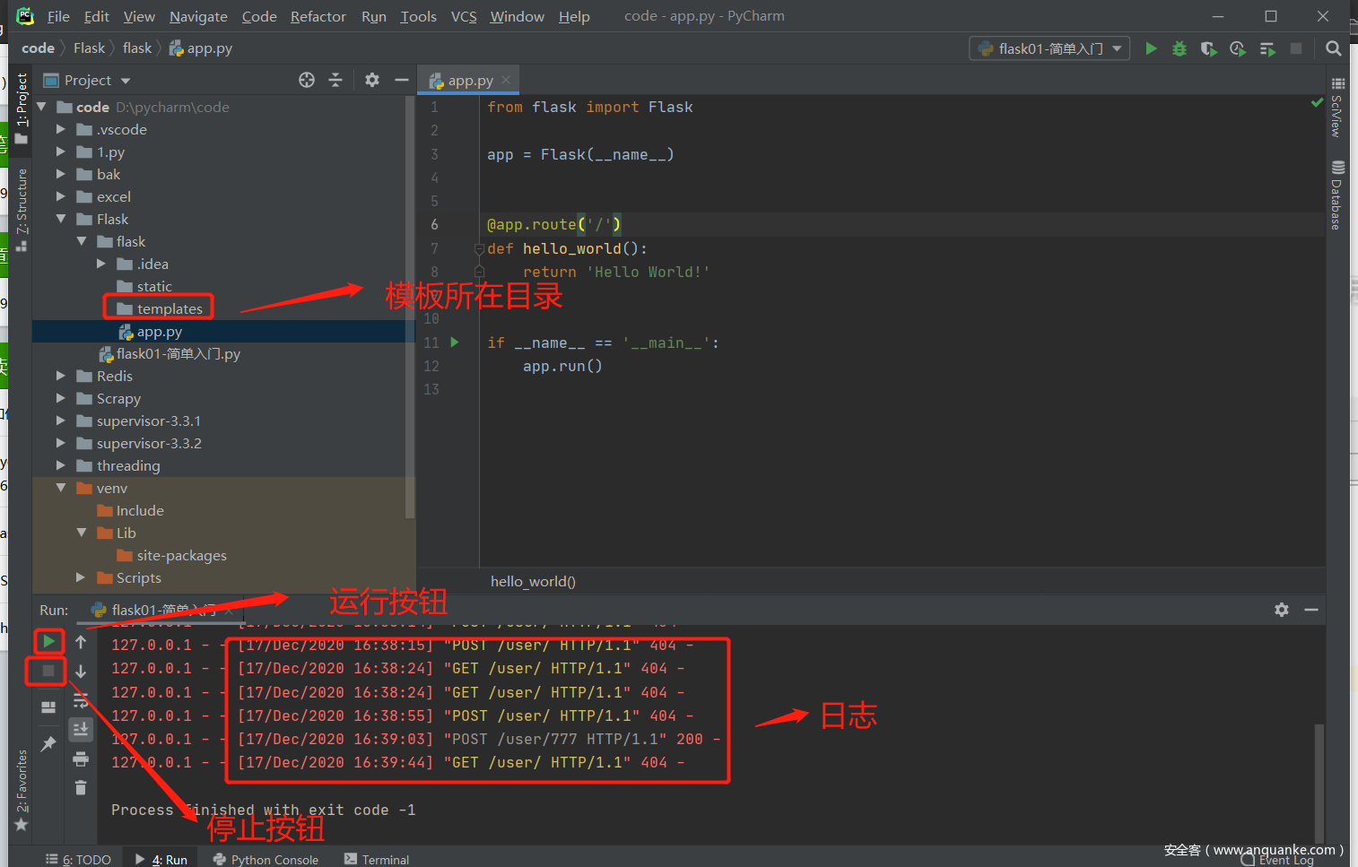Toggle scroll to end of output
The image size is (1358, 867).
[81, 729]
